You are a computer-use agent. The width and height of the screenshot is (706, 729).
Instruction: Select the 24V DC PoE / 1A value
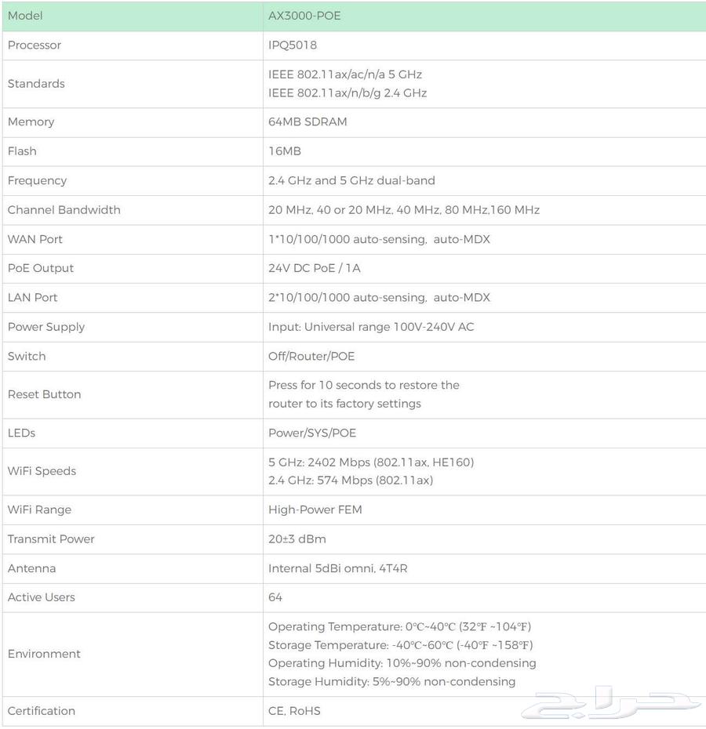(x=315, y=268)
